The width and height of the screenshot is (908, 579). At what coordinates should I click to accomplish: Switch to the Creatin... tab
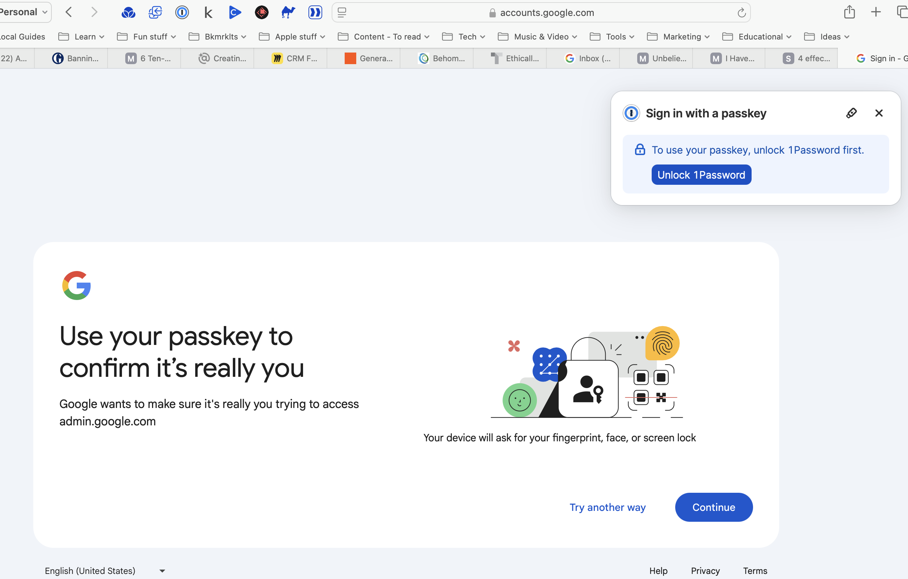[217, 58]
